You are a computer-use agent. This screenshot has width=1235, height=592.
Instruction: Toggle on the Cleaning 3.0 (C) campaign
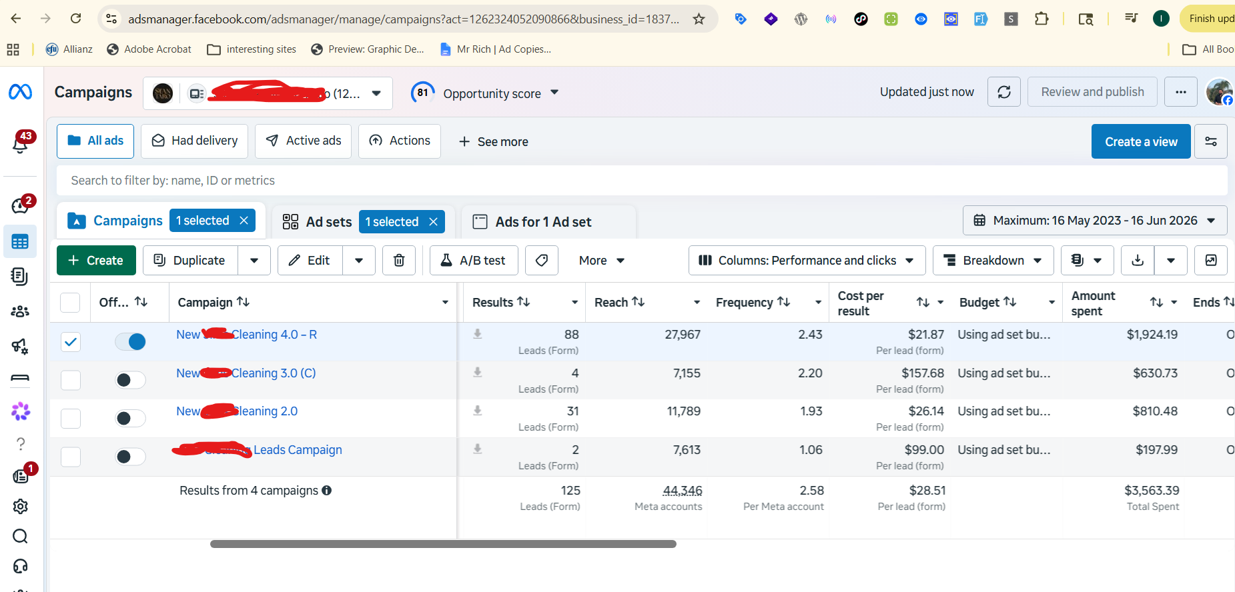(x=130, y=380)
